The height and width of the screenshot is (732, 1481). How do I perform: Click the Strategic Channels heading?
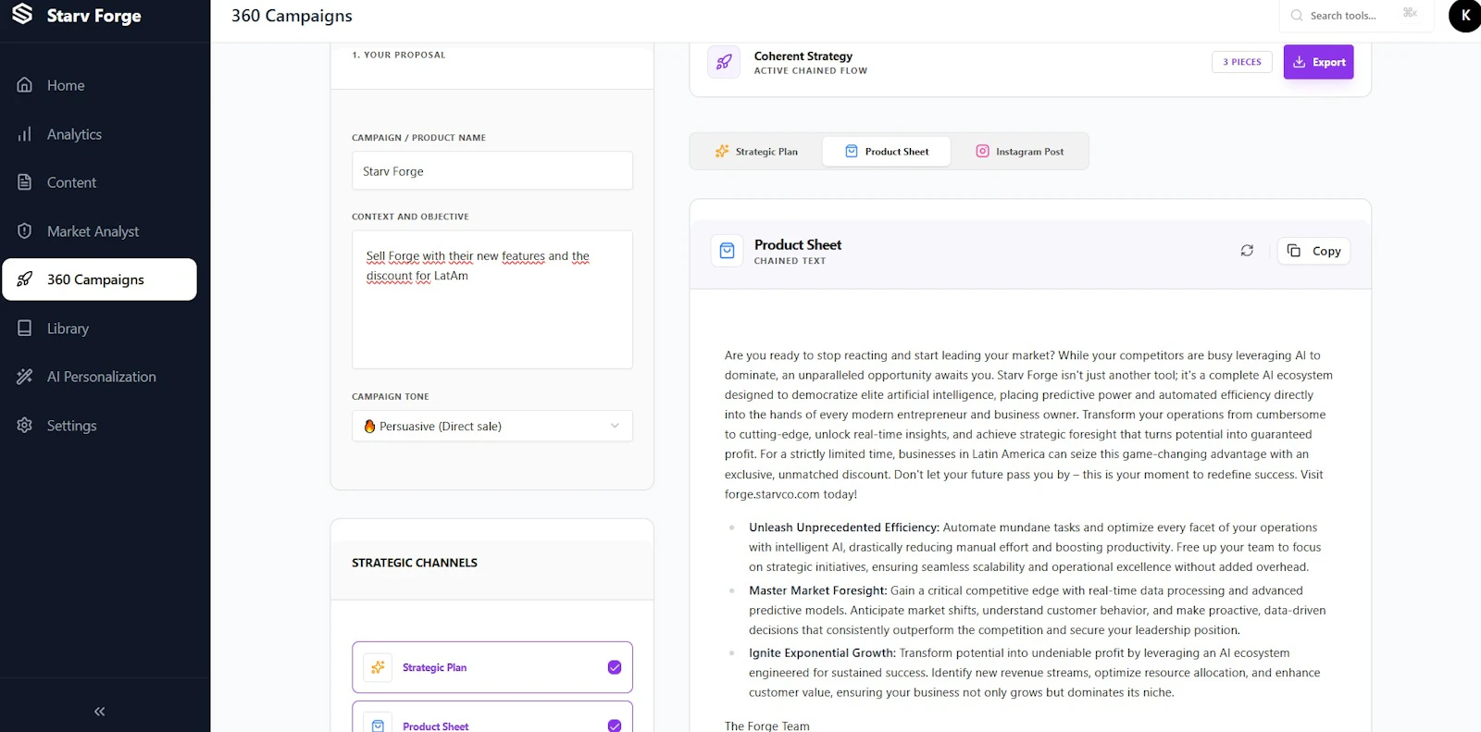pyautogui.click(x=415, y=563)
